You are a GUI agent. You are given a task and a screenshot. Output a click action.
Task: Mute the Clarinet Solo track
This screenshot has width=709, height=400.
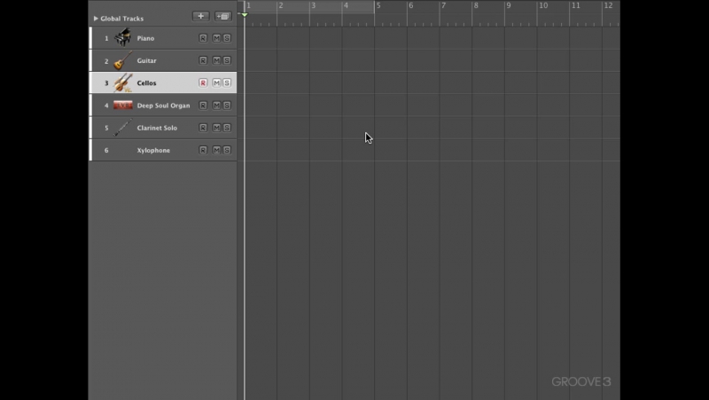pyautogui.click(x=216, y=128)
